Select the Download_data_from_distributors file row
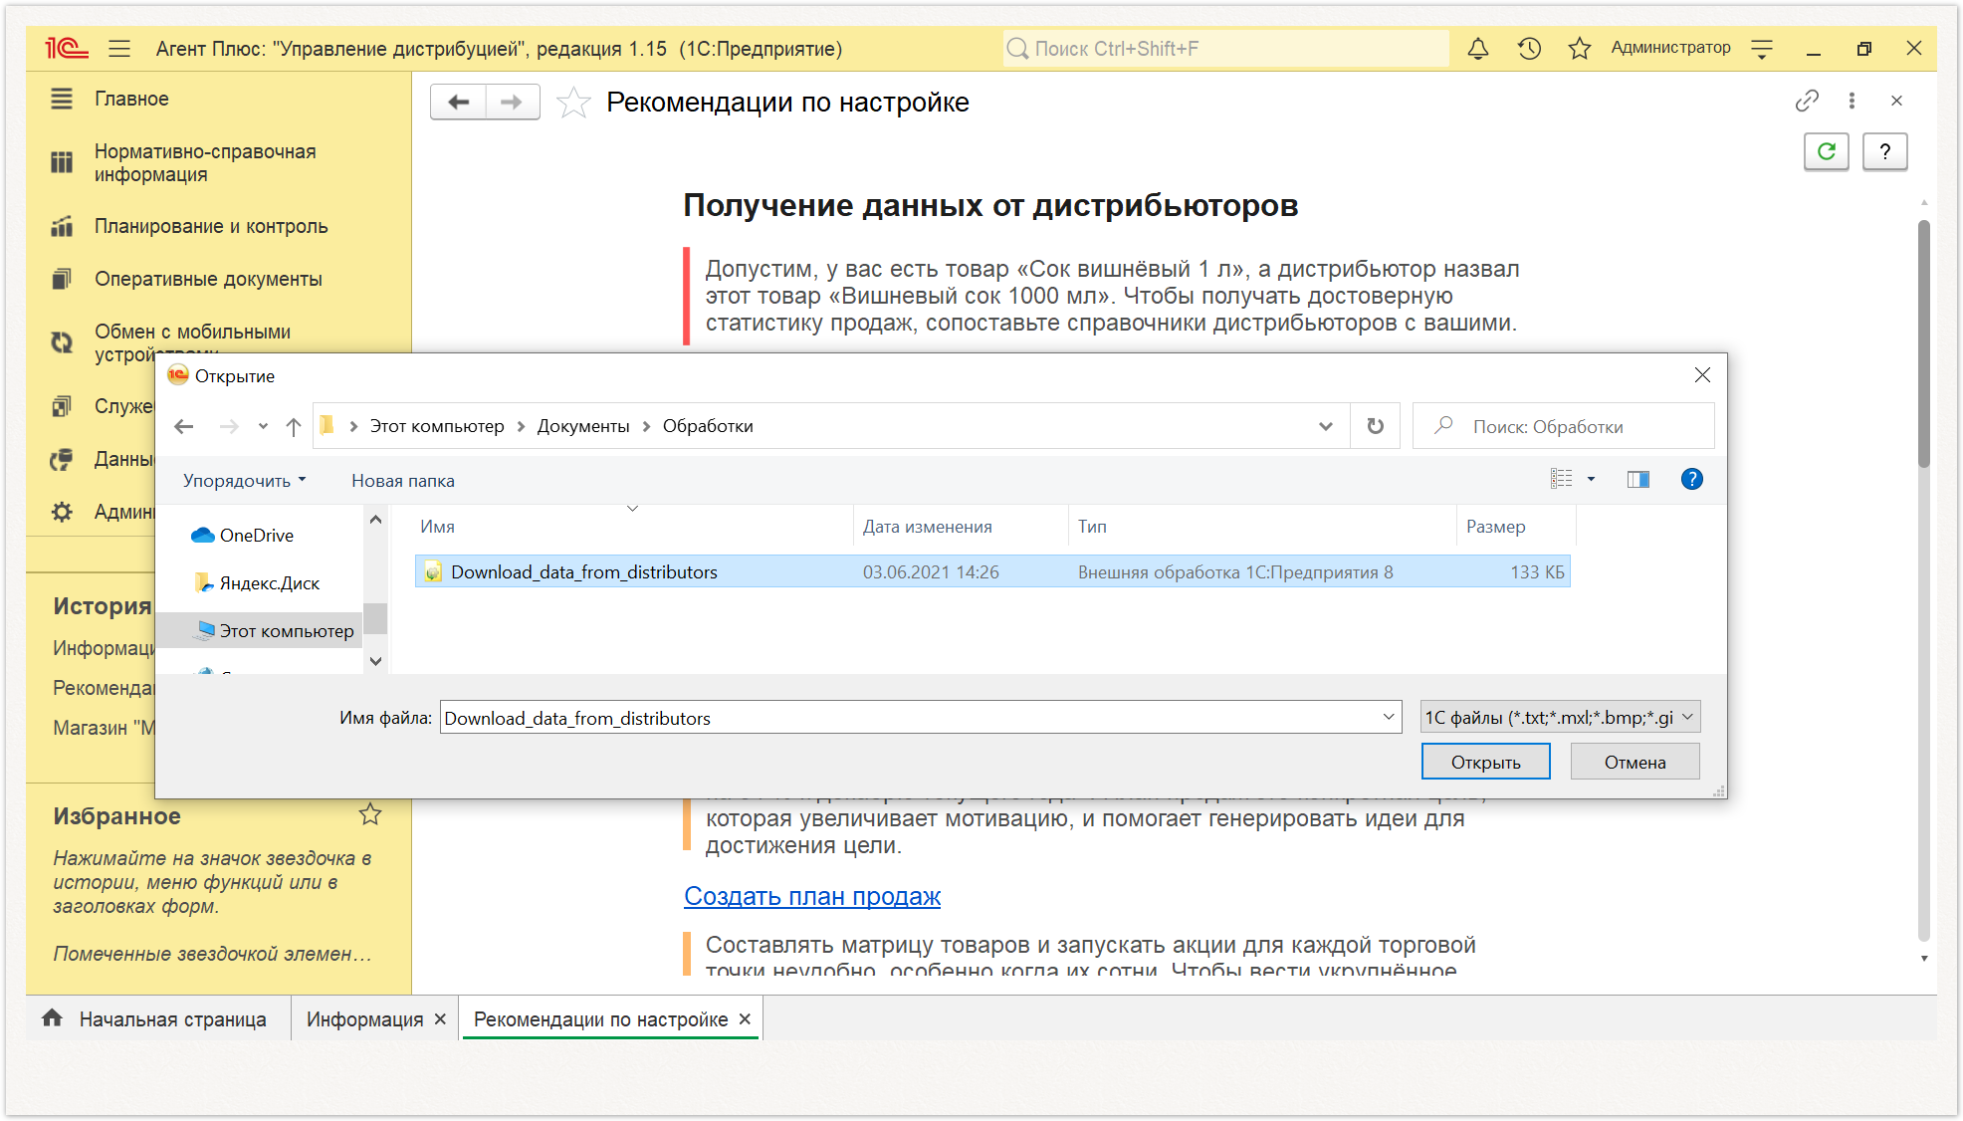 click(x=992, y=572)
